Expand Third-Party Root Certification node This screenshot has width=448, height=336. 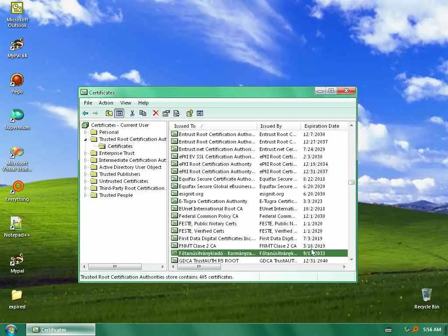85,188
